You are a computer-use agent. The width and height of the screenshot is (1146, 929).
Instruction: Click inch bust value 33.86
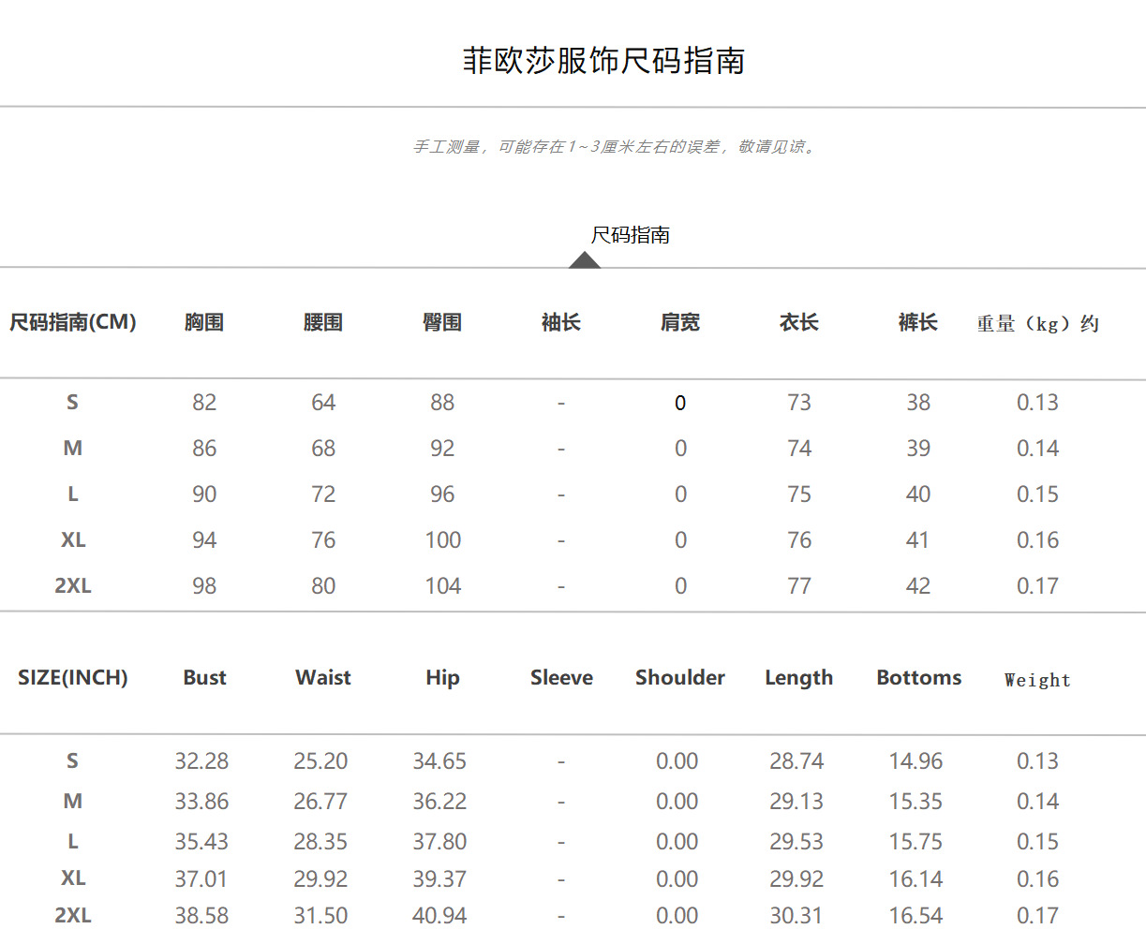(x=201, y=802)
